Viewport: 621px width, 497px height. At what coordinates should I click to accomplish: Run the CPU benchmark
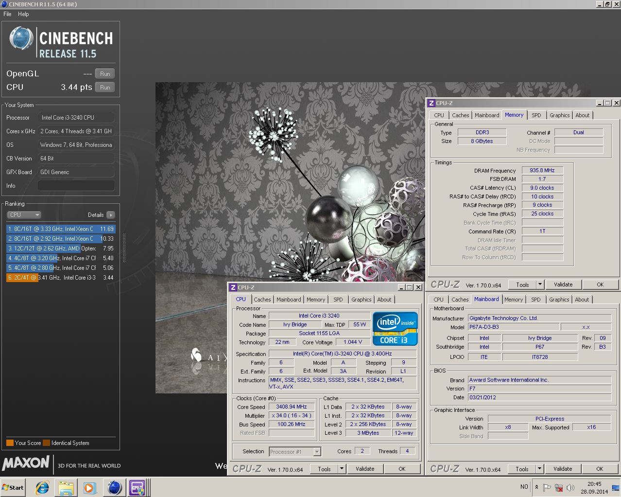105,88
